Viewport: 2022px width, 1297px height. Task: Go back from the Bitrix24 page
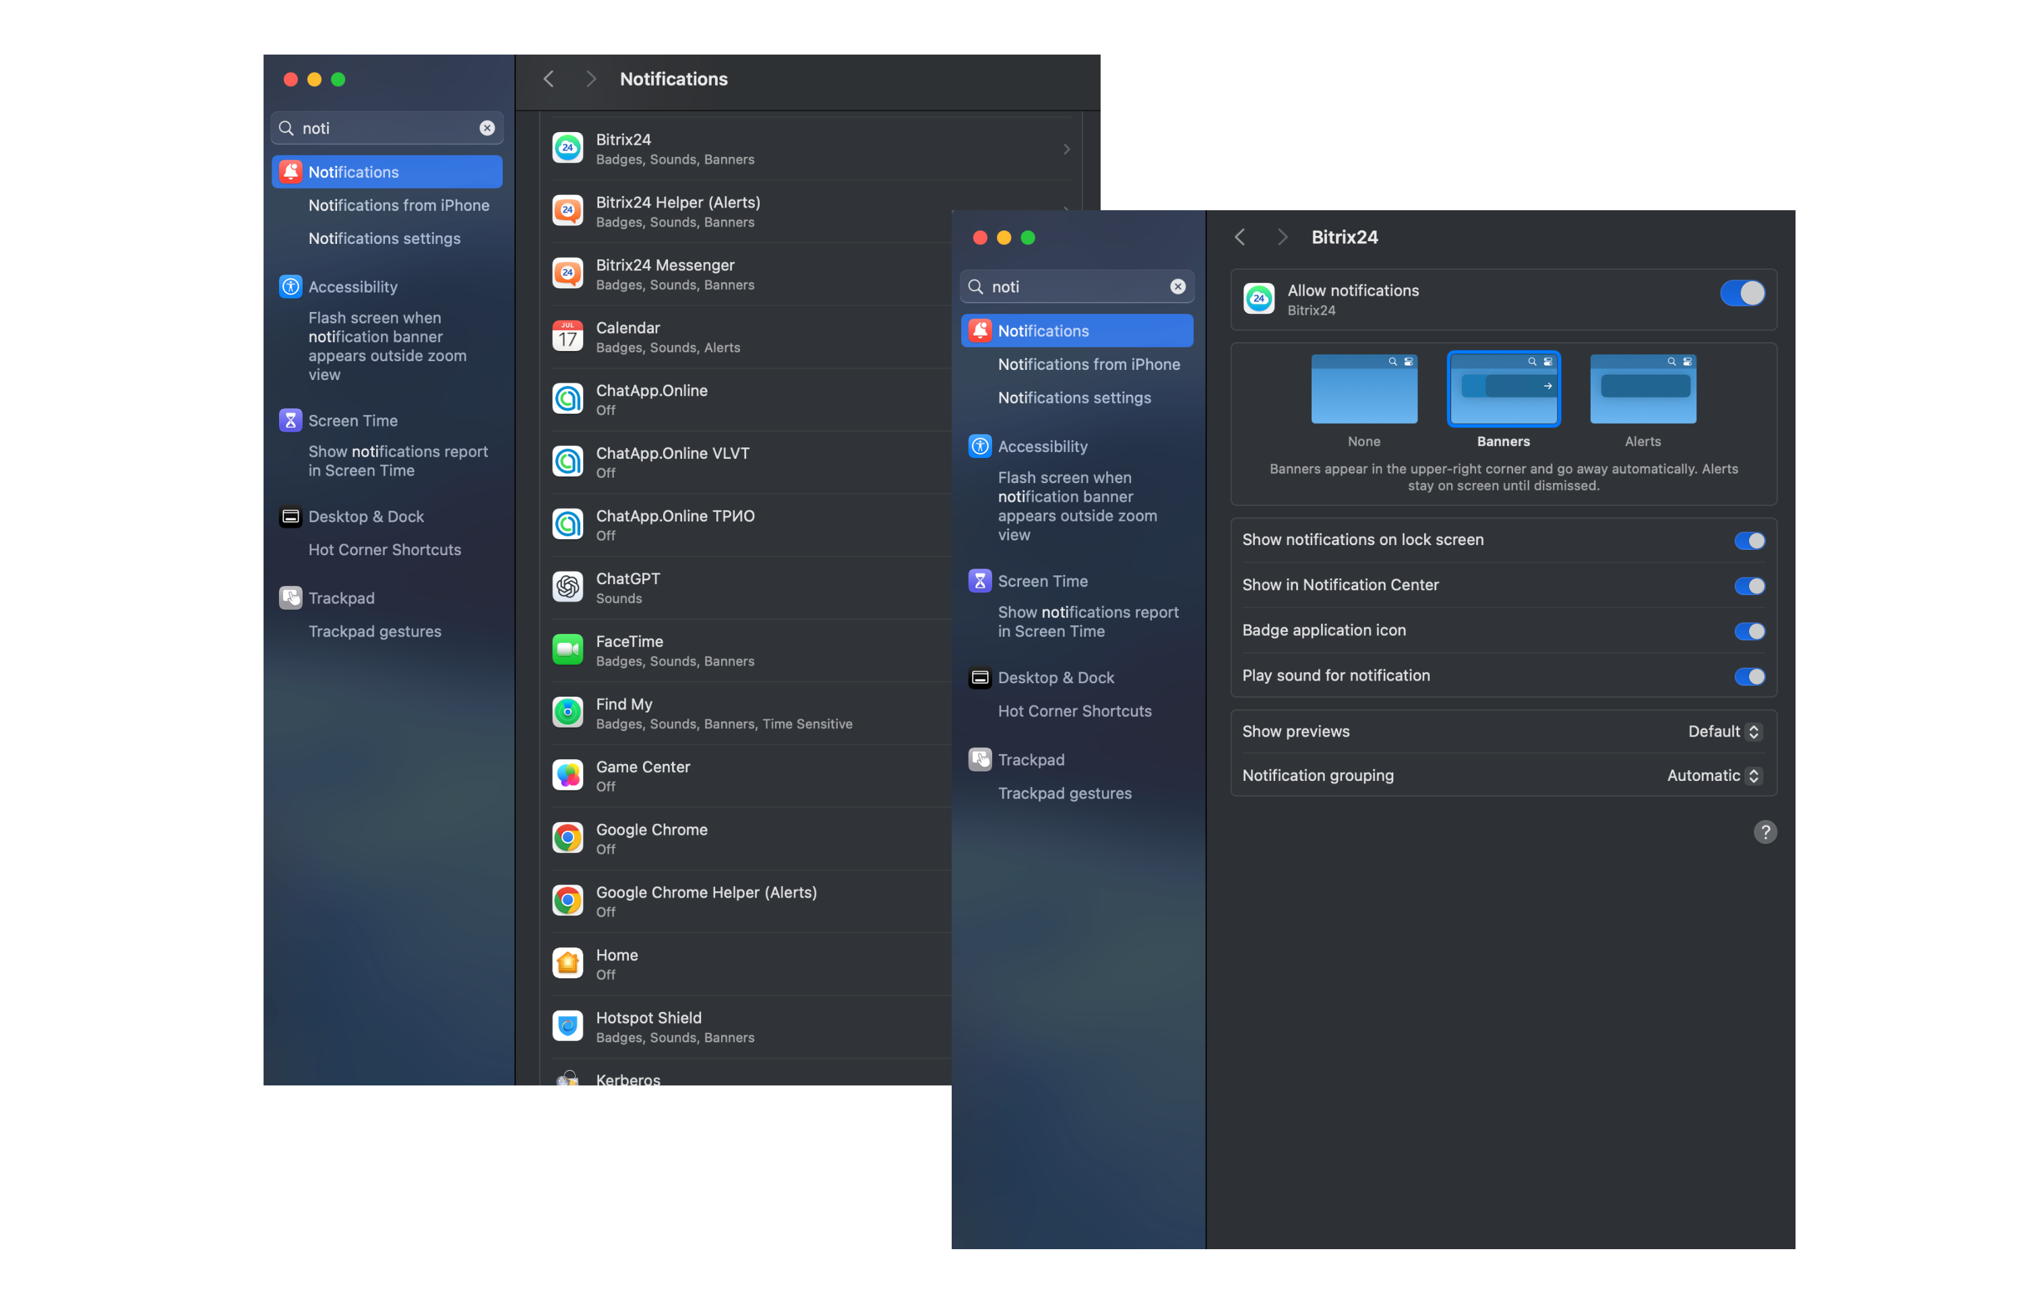pos(1239,237)
